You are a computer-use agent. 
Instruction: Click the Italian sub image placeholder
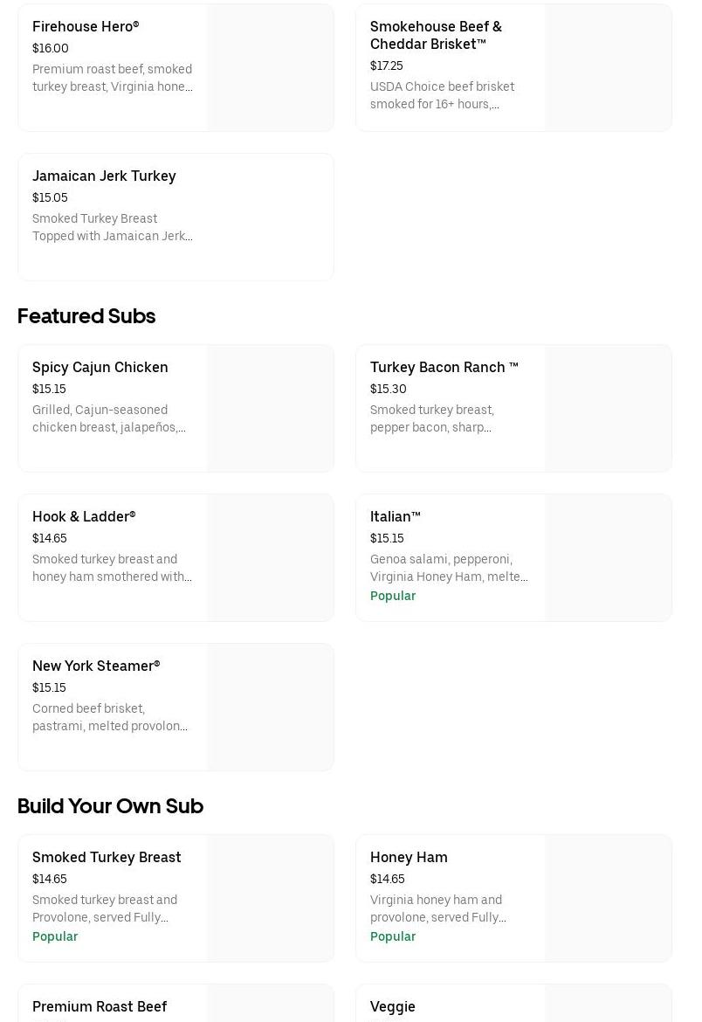[x=608, y=558]
